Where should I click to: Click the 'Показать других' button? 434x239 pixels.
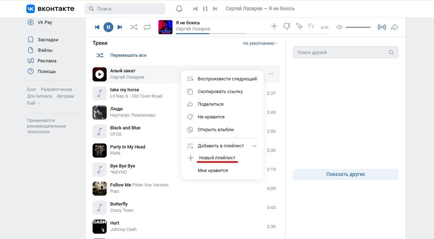pyautogui.click(x=345, y=174)
